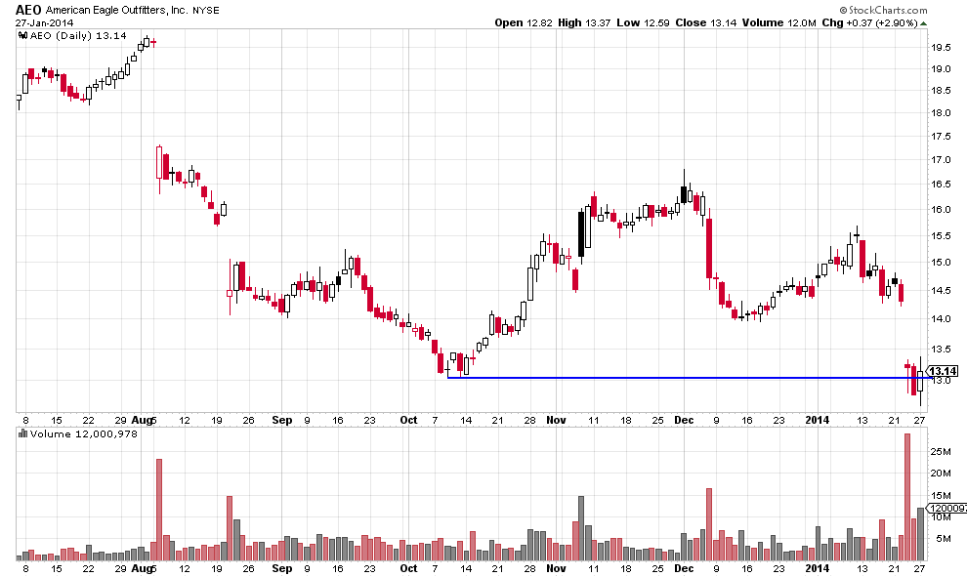Click the 15M volume axis label
The height and width of the screenshot is (577, 967).
point(941,495)
